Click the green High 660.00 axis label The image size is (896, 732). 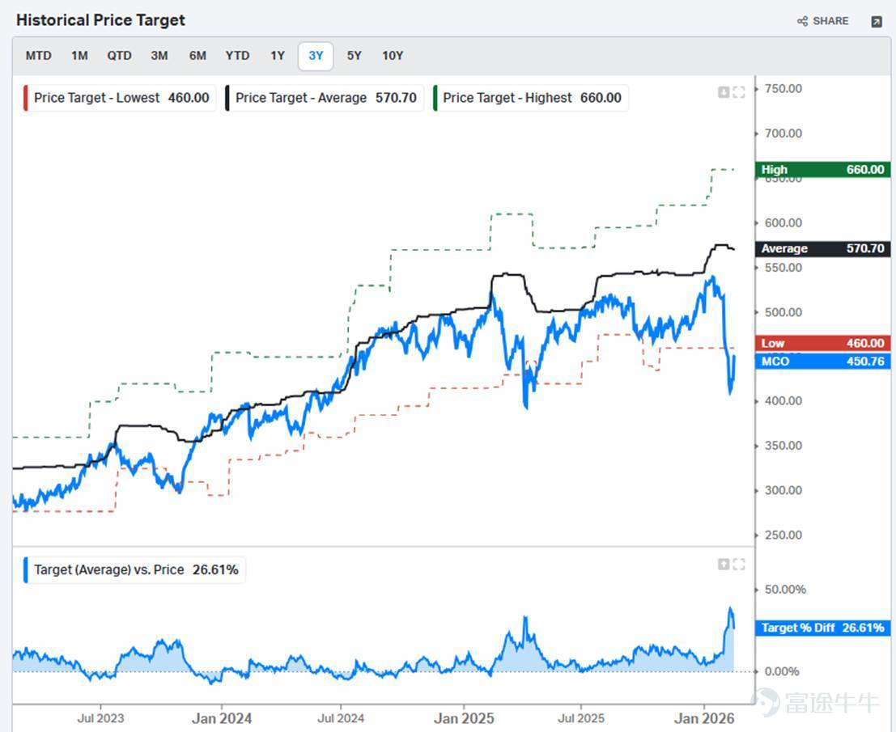pyautogui.click(x=823, y=170)
